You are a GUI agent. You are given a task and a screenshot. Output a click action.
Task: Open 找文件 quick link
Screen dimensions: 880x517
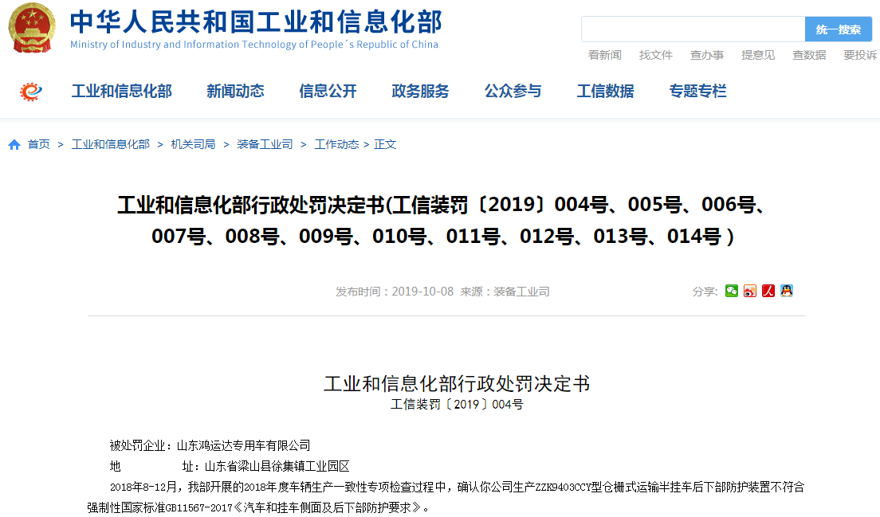pos(655,55)
